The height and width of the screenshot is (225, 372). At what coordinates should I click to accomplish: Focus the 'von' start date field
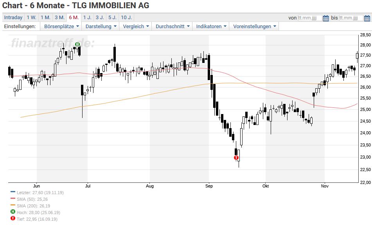[310, 18]
